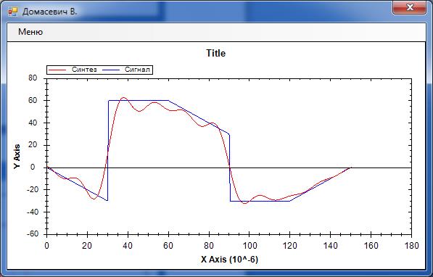
Task: Click the -60 tick label on Y axis
Action: [x=33, y=234]
